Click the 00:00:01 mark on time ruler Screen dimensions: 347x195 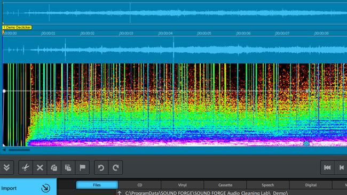pyautogui.click(x=48, y=34)
